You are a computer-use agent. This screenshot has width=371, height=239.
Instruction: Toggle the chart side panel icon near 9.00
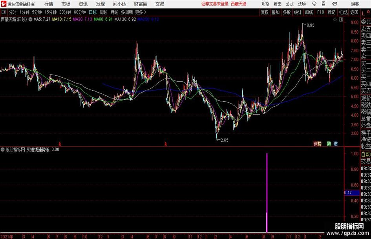coord(341,20)
